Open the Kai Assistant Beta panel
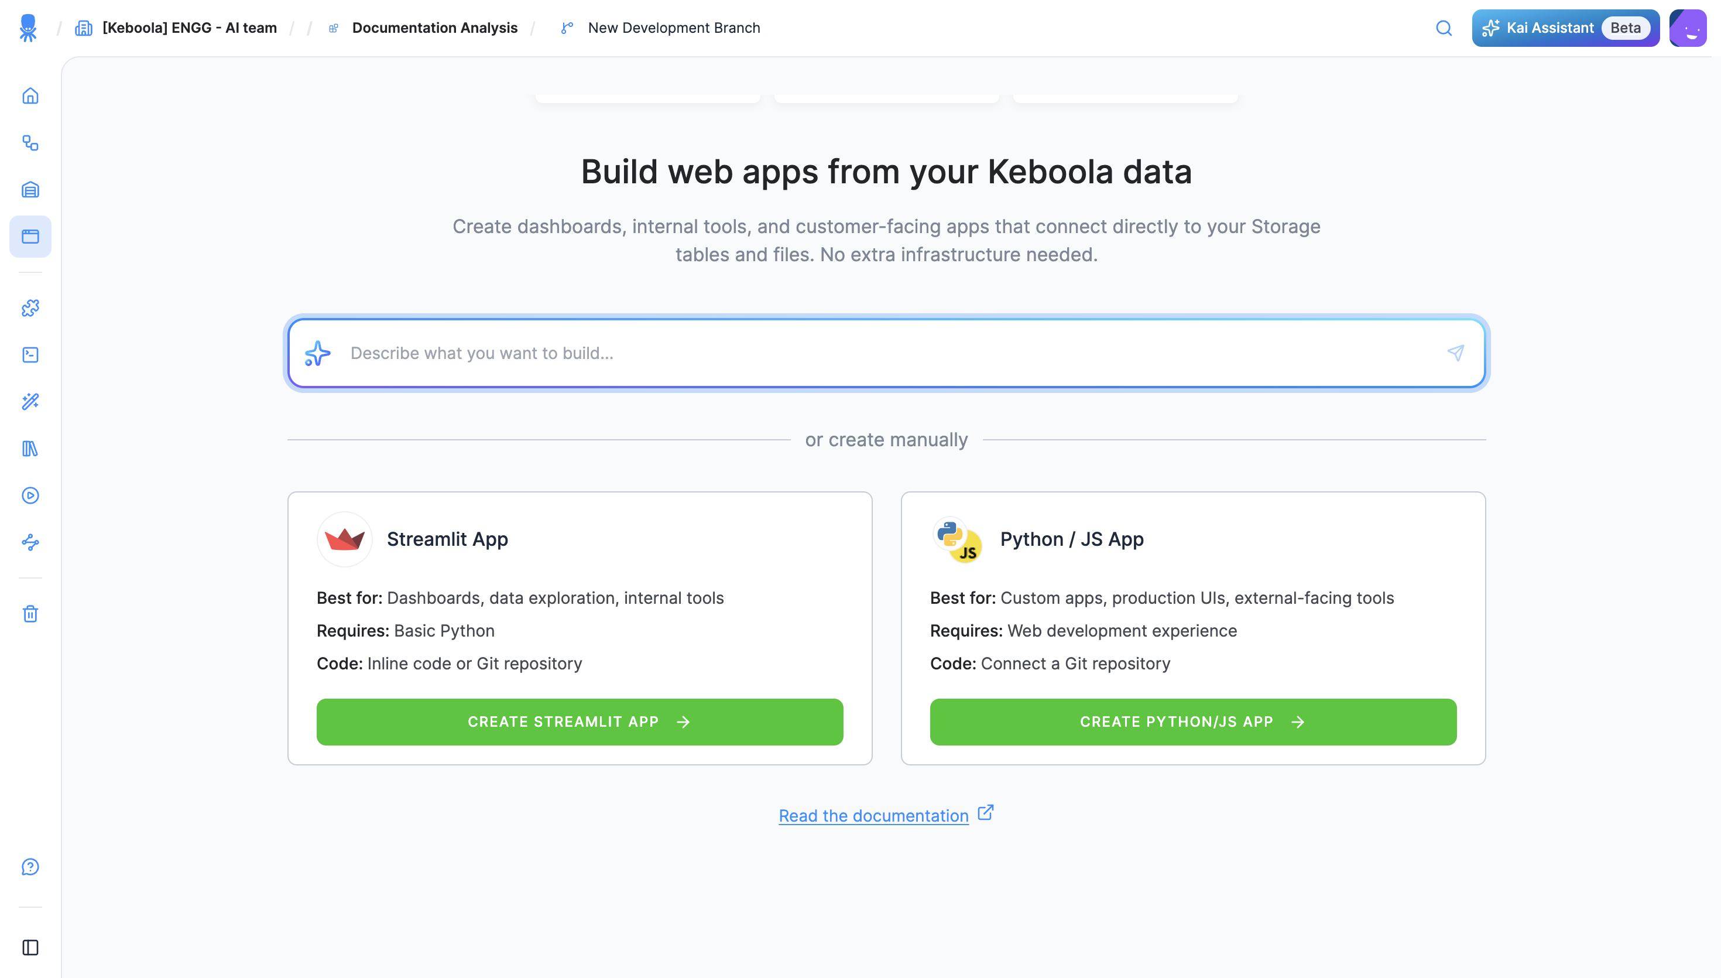This screenshot has height=978, width=1721. 1565,28
